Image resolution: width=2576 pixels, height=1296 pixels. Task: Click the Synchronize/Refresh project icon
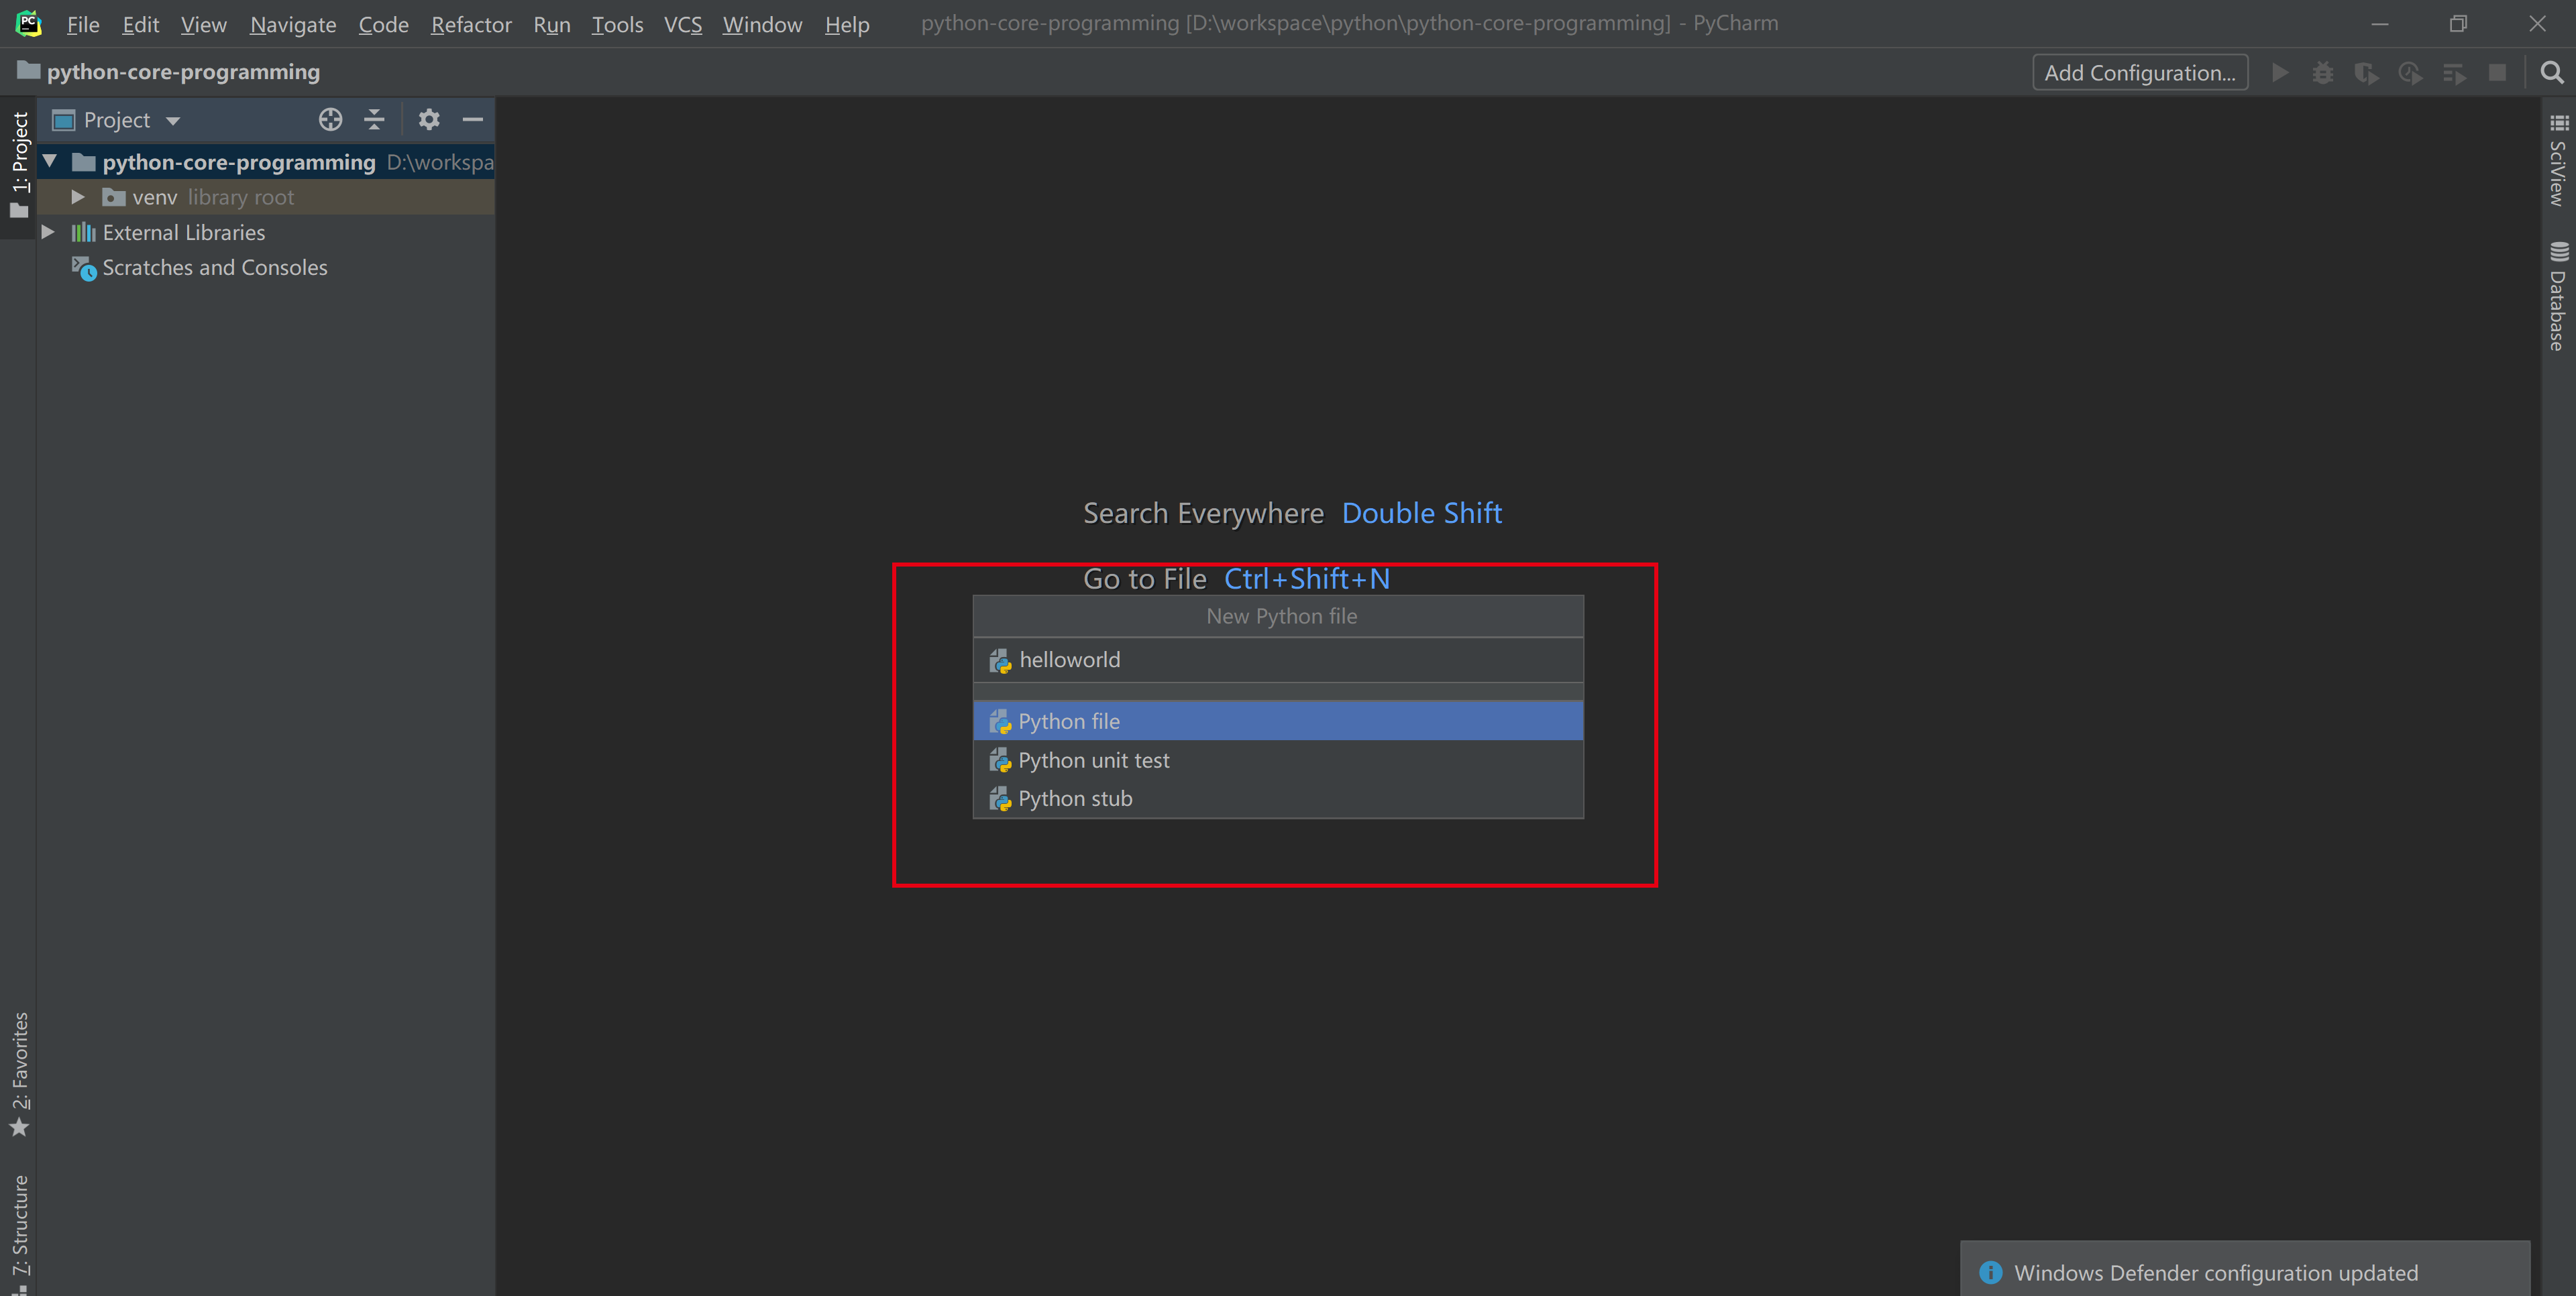(x=329, y=119)
